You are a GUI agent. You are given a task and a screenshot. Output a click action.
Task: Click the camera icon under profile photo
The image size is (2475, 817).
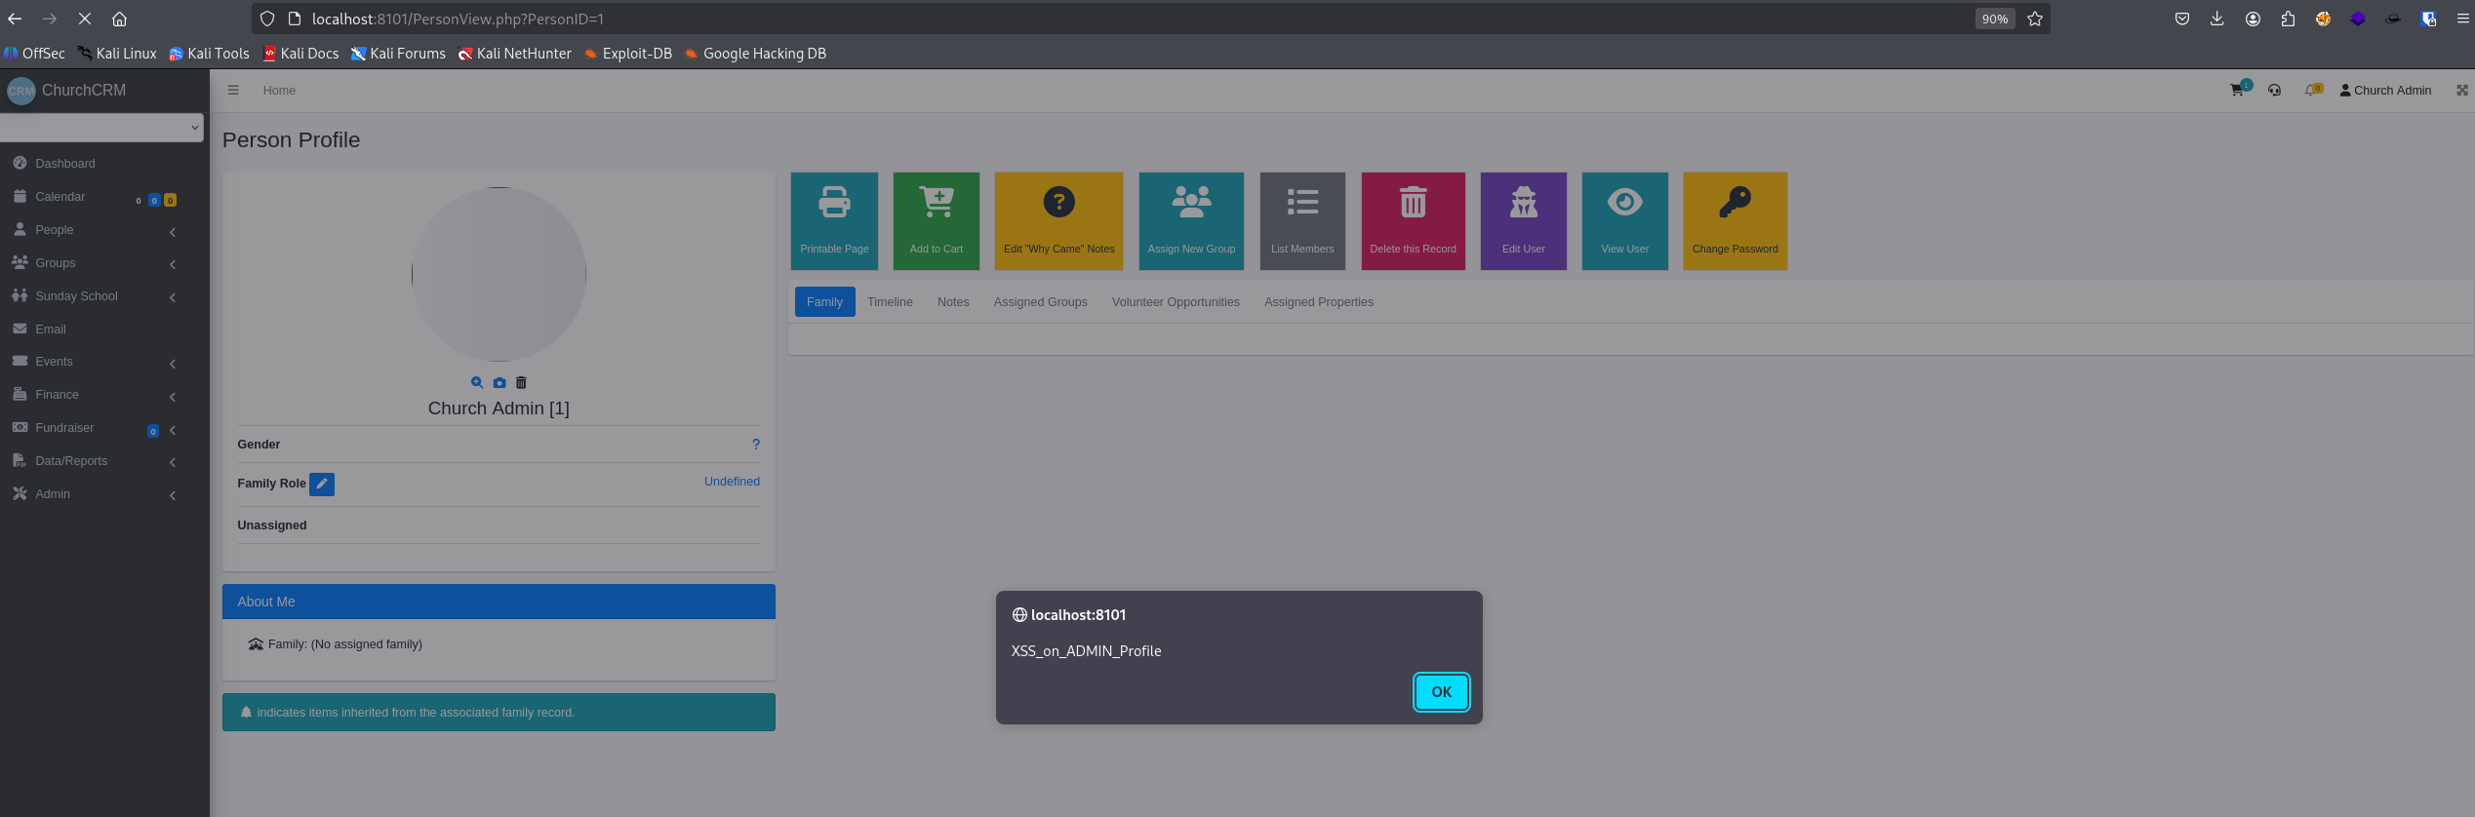(x=499, y=383)
